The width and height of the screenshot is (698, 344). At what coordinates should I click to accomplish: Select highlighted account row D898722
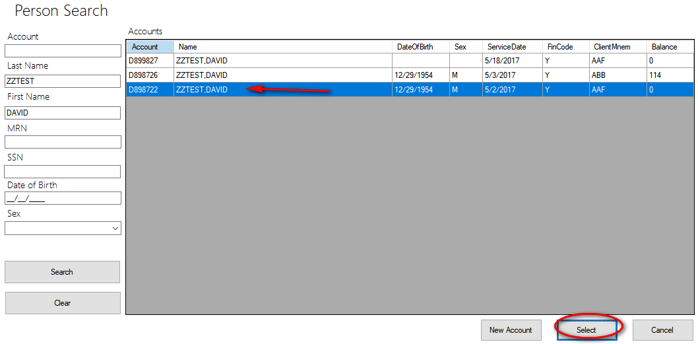click(150, 90)
